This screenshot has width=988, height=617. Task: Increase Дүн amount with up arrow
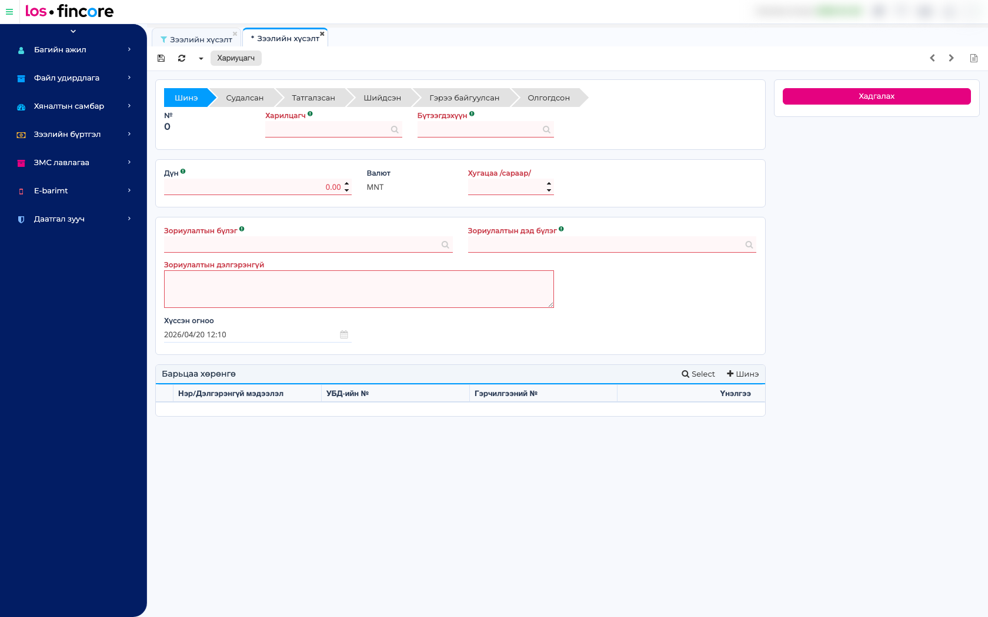347,184
